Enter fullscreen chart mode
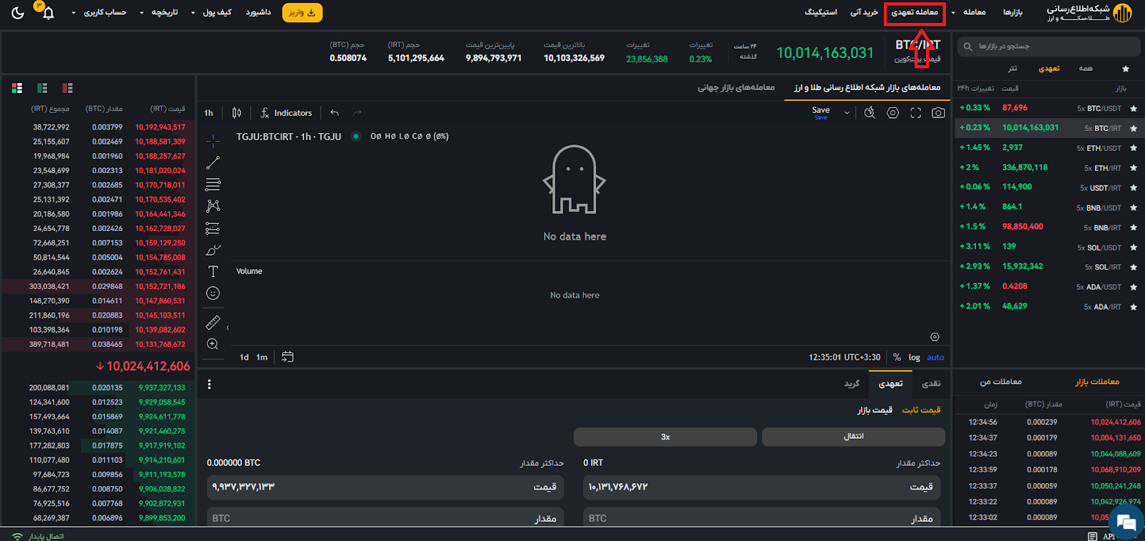 (915, 113)
